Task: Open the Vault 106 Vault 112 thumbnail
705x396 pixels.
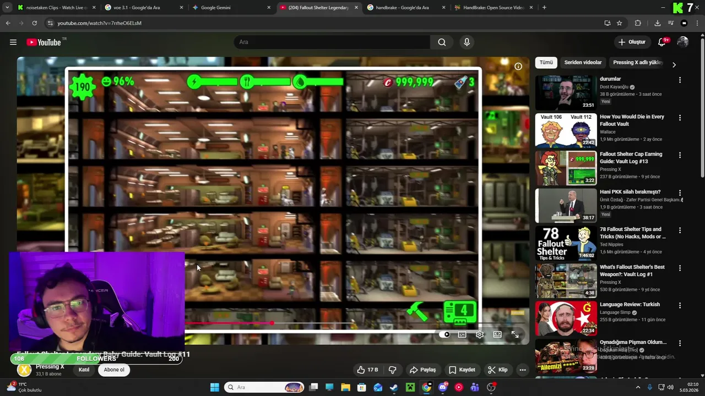Action: click(566, 130)
